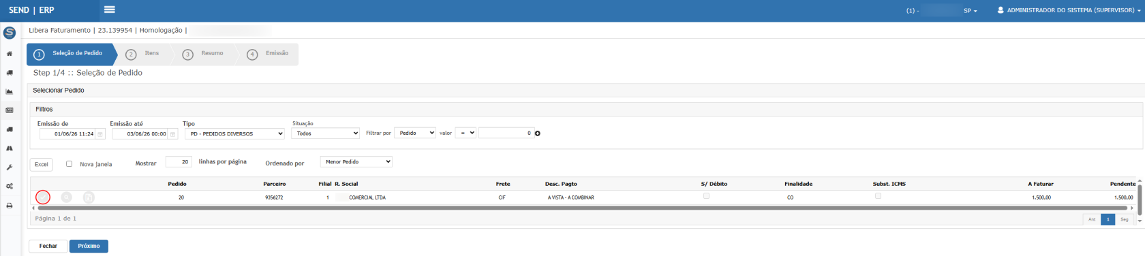
Task: Open the calendar picker for Emissão de
Action: (100, 134)
